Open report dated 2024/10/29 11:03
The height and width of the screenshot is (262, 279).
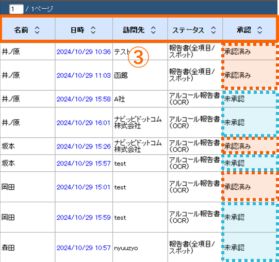tap(84, 75)
